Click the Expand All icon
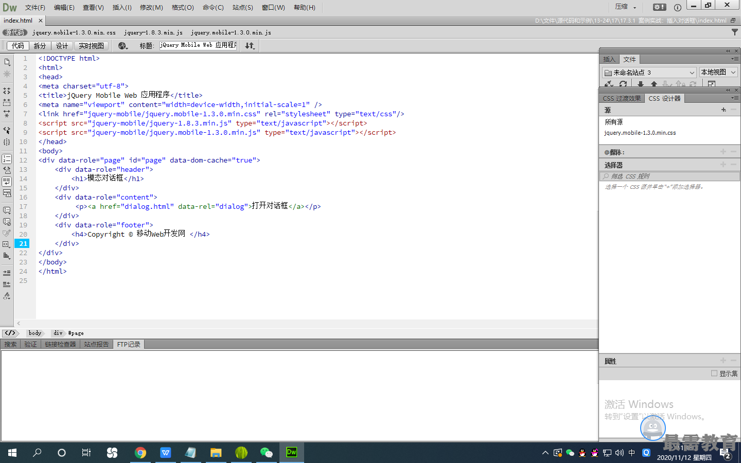741x463 pixels. (x=7, y=114)
